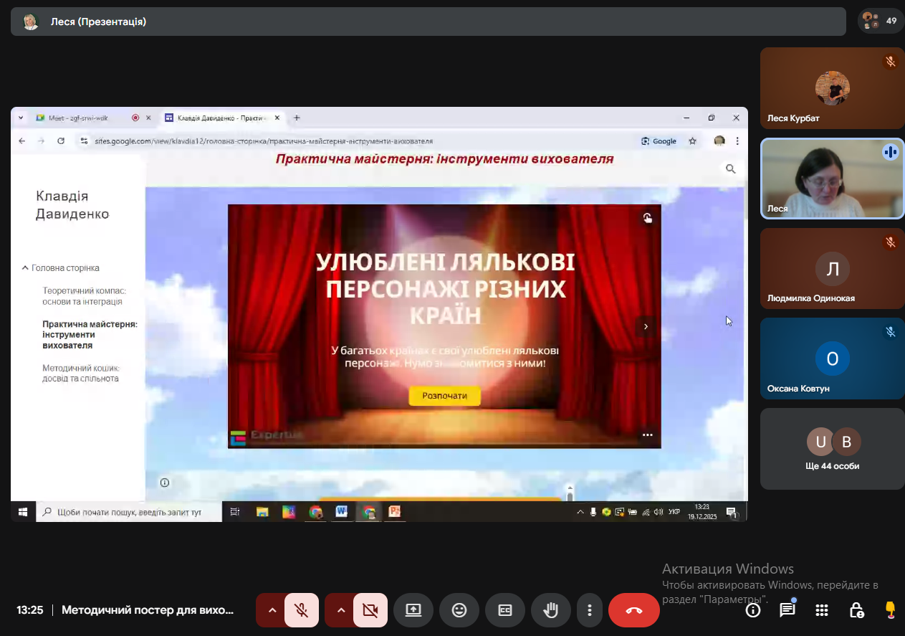The width and height of the screenshot is (905, 636).
Task: Turn on your camera
Action: (370, 610)
